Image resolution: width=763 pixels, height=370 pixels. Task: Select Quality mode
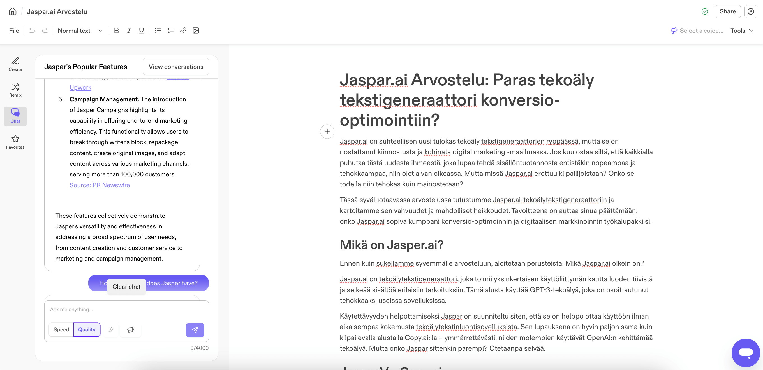click(87, 329)
